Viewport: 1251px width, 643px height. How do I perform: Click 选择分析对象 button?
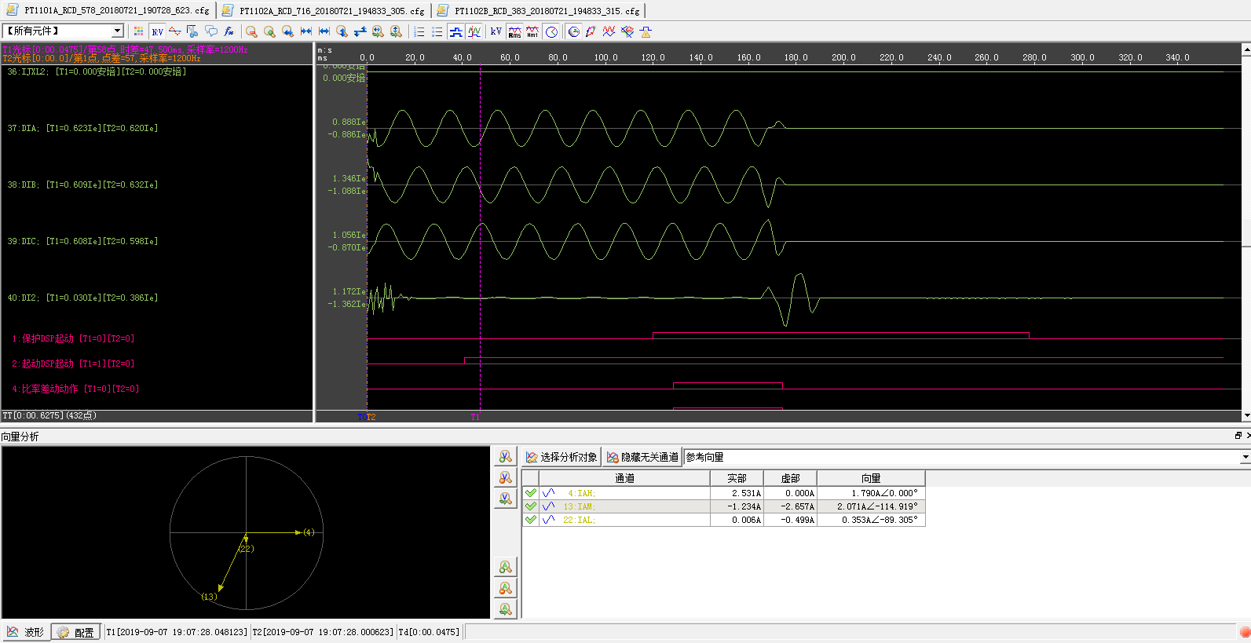click(x=561, y=457)
